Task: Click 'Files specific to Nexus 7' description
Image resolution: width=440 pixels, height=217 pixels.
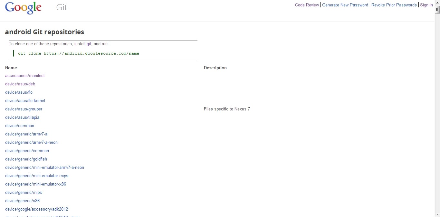Action: (x=227, y=109)
